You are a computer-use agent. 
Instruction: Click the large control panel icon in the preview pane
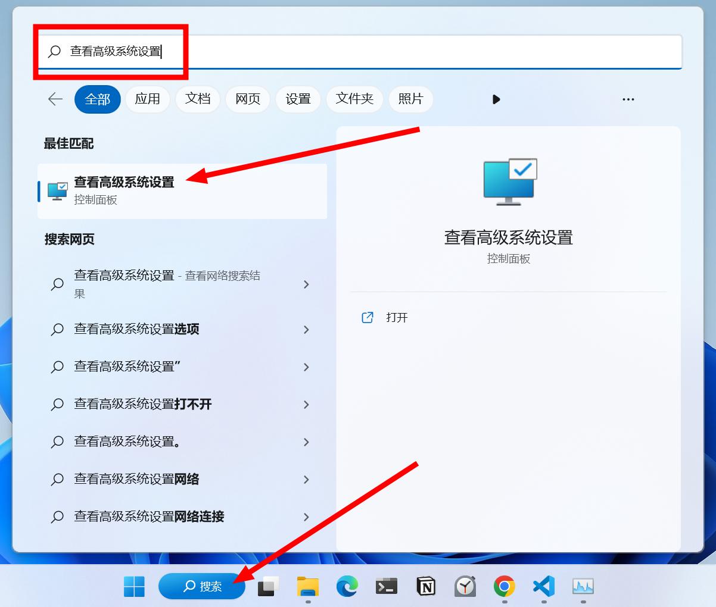[x=509, y=182]
